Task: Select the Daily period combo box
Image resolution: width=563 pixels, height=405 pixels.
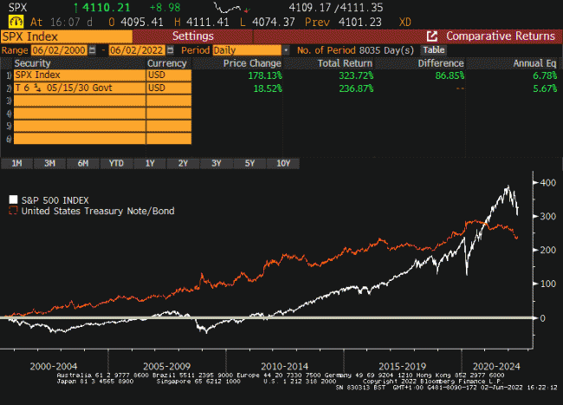Action: coord(247,50)
